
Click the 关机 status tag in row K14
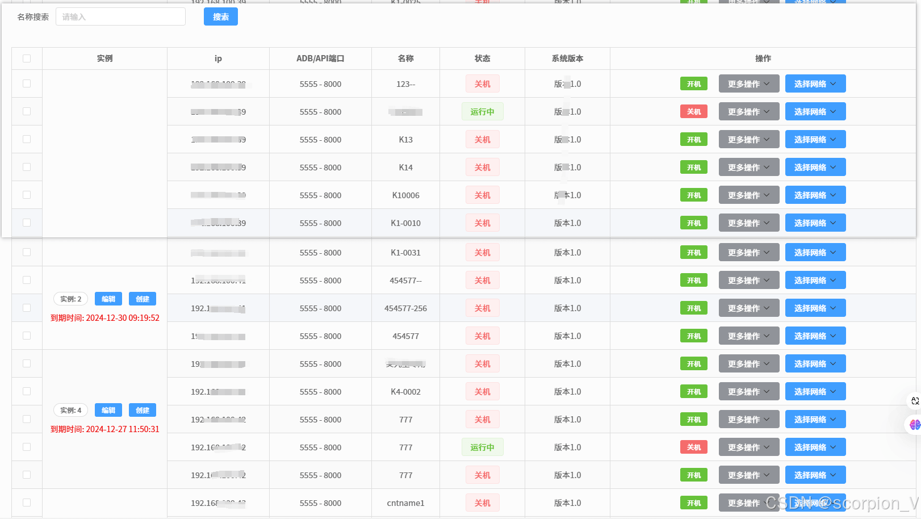coord(482,167)
